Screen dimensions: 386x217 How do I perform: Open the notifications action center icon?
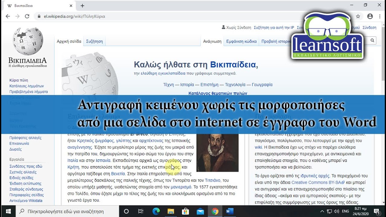(376, 211)
